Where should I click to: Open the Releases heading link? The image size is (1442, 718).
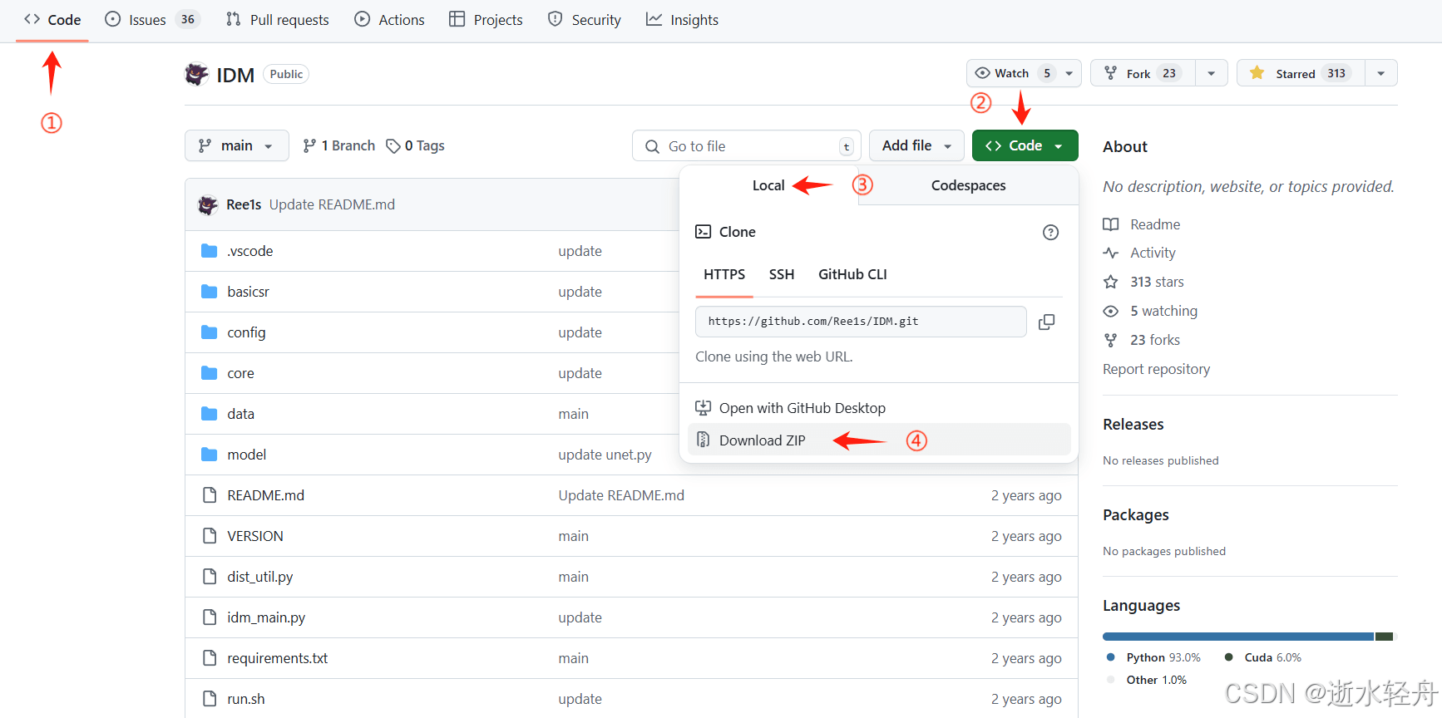(1133, 425)
